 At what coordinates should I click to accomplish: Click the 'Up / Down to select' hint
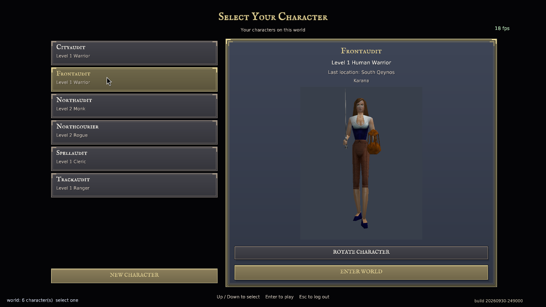click(238, 297)
